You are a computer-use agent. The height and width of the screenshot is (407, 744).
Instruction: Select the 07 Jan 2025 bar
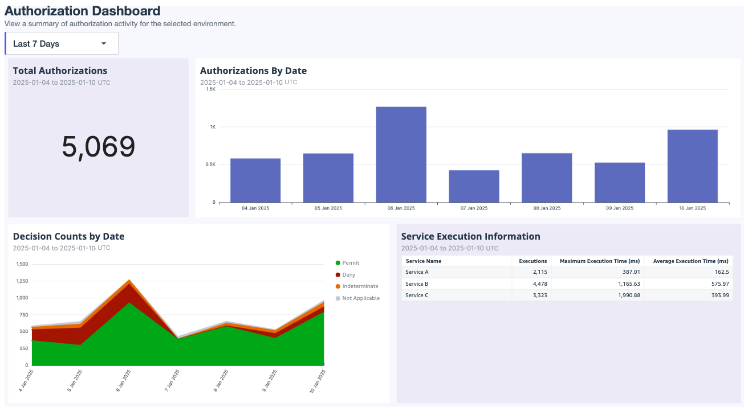(x=474, y=186)
